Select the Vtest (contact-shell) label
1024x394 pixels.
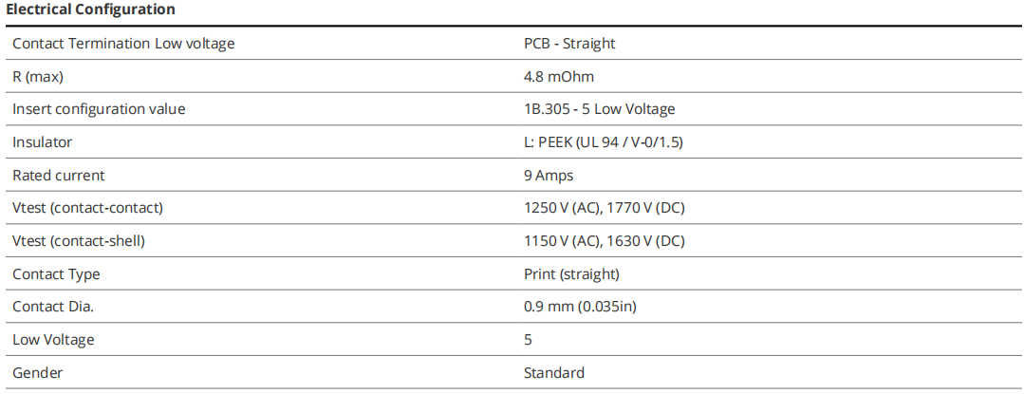(79, 241)
